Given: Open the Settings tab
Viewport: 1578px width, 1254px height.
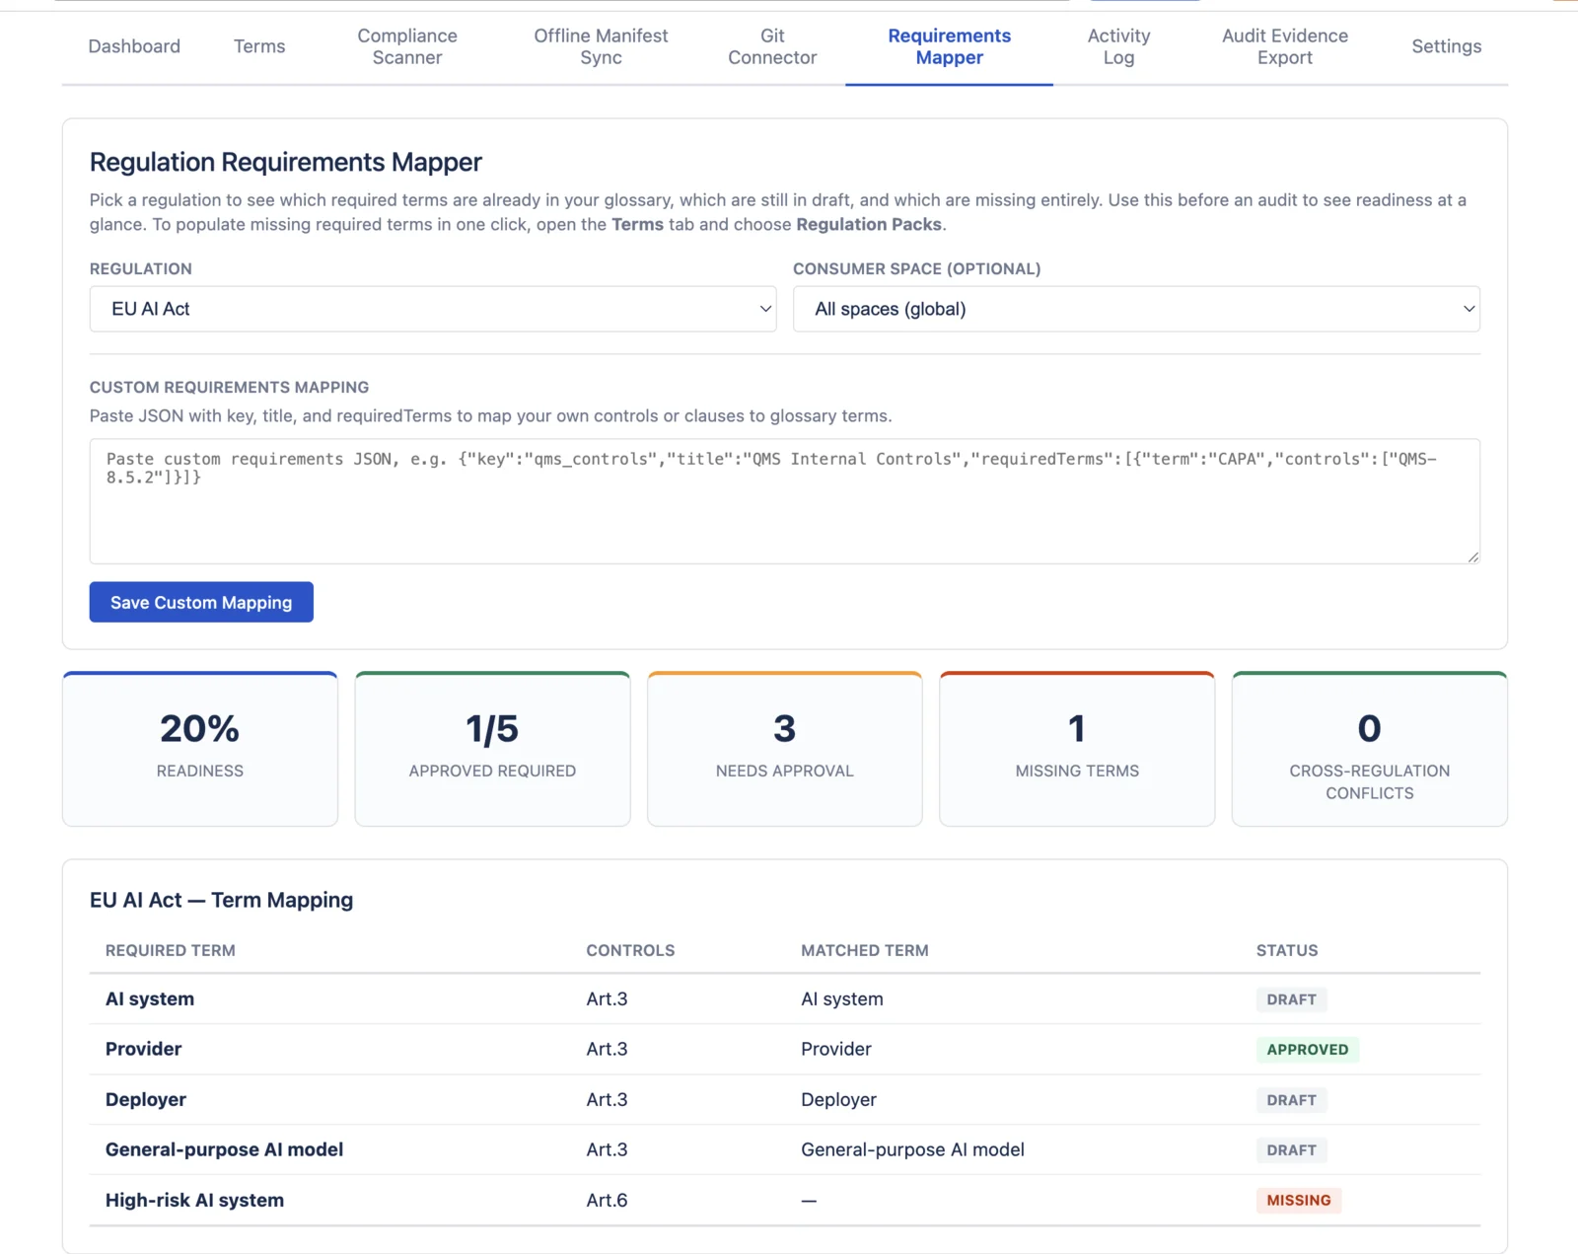Looking at the screenshot, I should [1446, 46].
